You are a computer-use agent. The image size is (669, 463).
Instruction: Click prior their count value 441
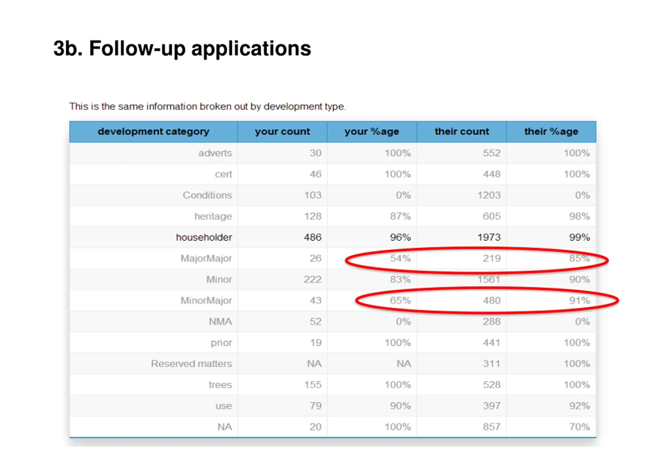(492, 343)
